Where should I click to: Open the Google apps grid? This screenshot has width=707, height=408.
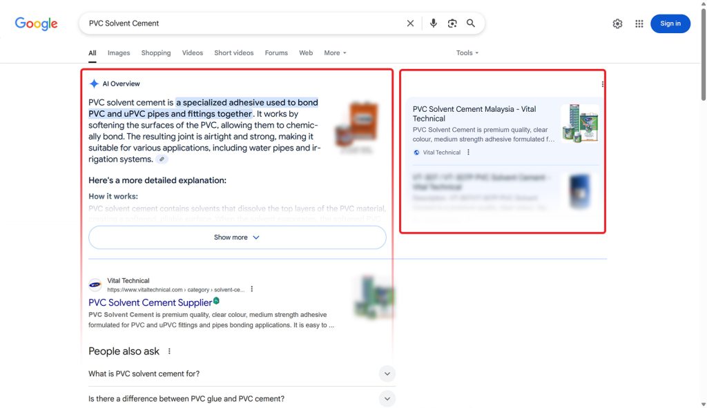point(639,24)
